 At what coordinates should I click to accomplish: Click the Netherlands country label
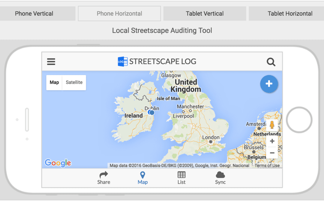coord(267,134)
